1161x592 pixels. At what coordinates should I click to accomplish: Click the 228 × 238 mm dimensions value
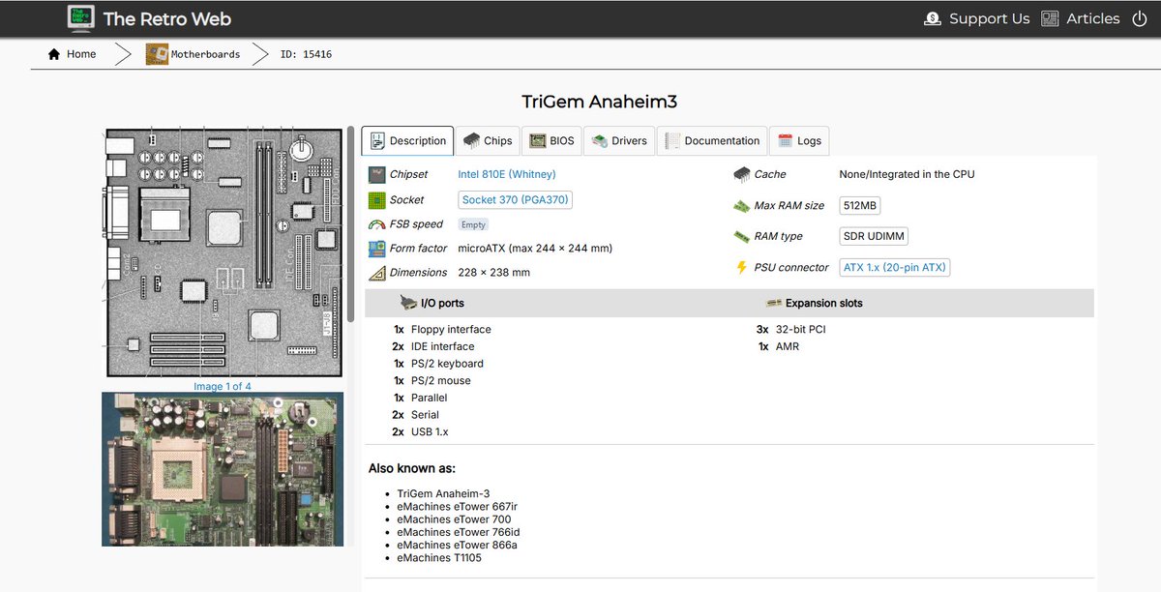click(x=493, y=273)
